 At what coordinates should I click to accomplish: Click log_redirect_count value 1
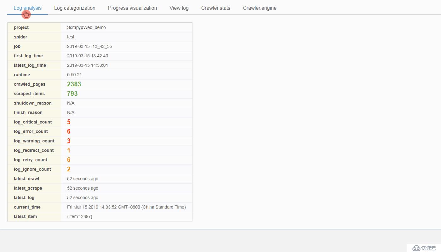(69, 150)
